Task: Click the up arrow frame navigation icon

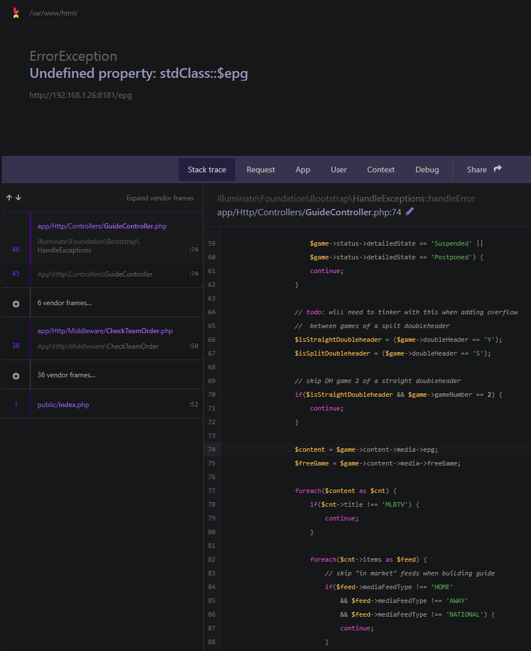Action: pyautogui.click(x=9, y=198)
